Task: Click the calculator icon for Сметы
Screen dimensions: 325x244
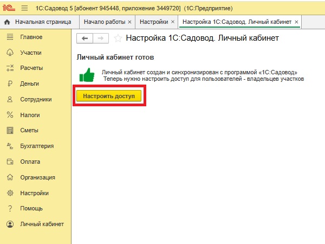Action: click(x=10, y=130)
